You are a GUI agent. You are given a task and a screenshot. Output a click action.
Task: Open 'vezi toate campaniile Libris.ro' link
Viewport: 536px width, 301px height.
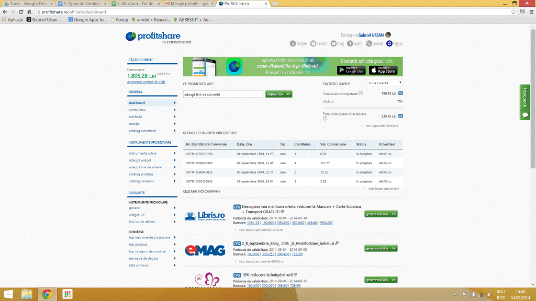click(261, 230)
